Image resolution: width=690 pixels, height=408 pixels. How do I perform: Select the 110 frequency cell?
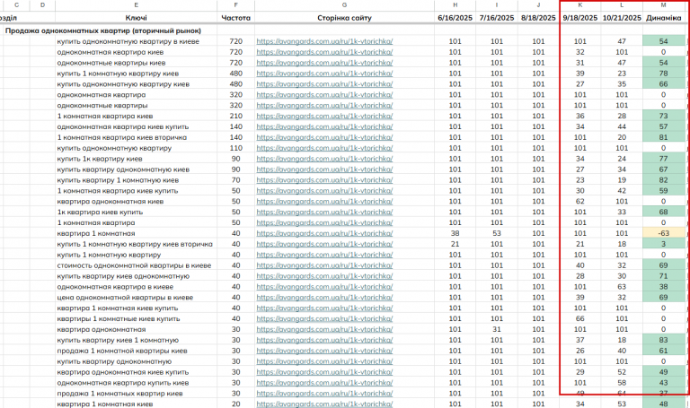pos(236,148)
